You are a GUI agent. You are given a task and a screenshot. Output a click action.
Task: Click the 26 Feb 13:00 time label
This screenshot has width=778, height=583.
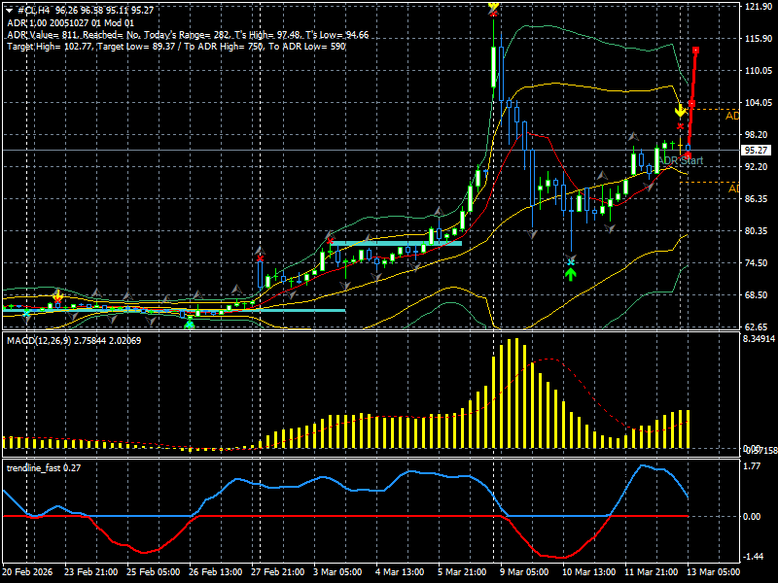coord(215,571)
